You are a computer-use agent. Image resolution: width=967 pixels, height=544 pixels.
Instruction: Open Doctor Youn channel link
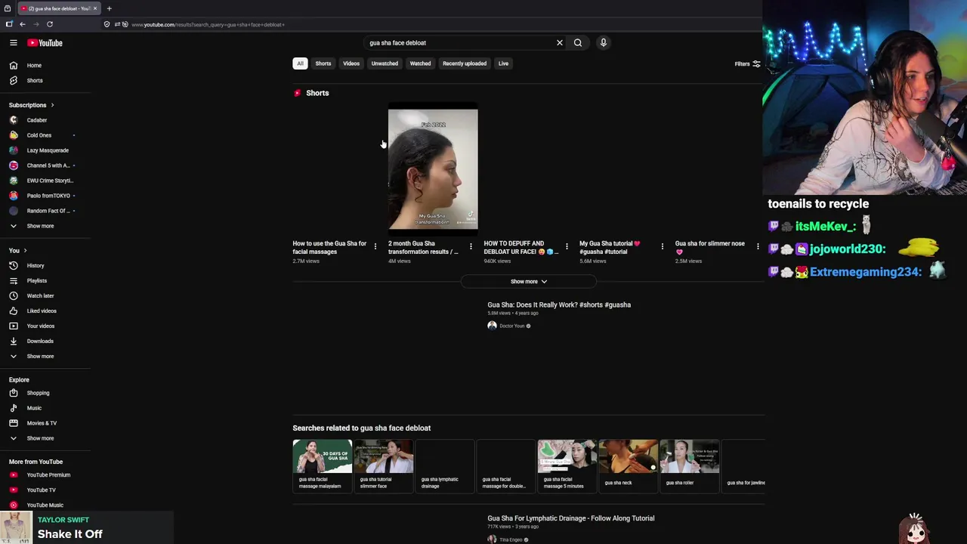(511, 326)
